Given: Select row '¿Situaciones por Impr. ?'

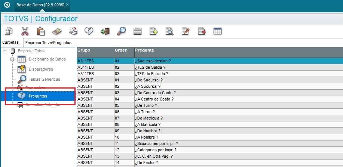Looking at the screenshot, I should click(210, 143).
